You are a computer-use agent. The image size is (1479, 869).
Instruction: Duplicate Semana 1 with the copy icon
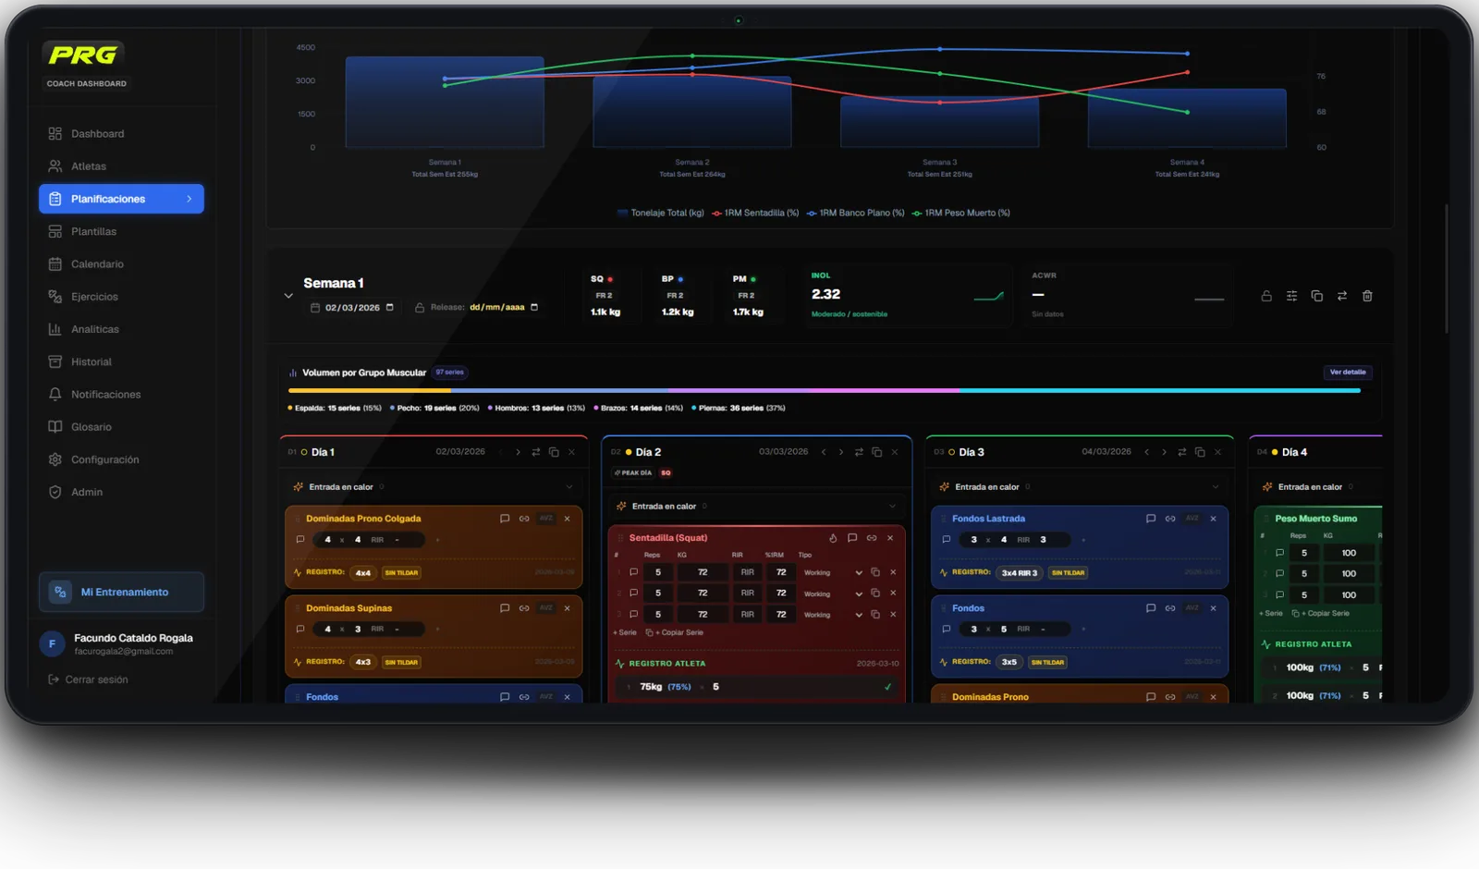pyautogui.click(x=1316, y=296)
